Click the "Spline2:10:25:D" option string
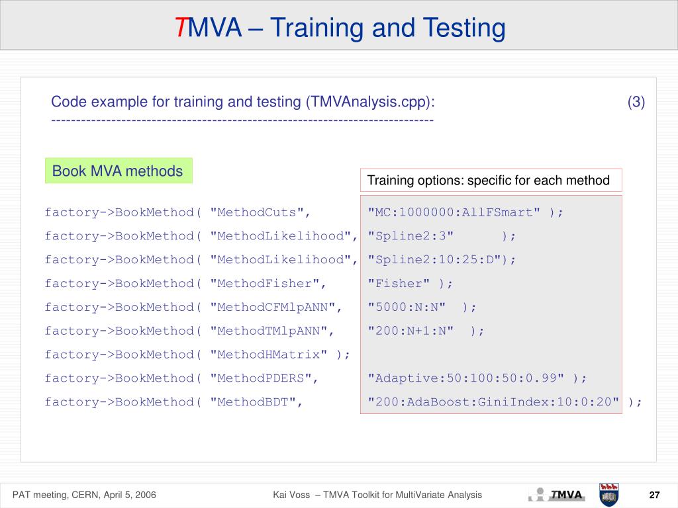 pos(434,259)
